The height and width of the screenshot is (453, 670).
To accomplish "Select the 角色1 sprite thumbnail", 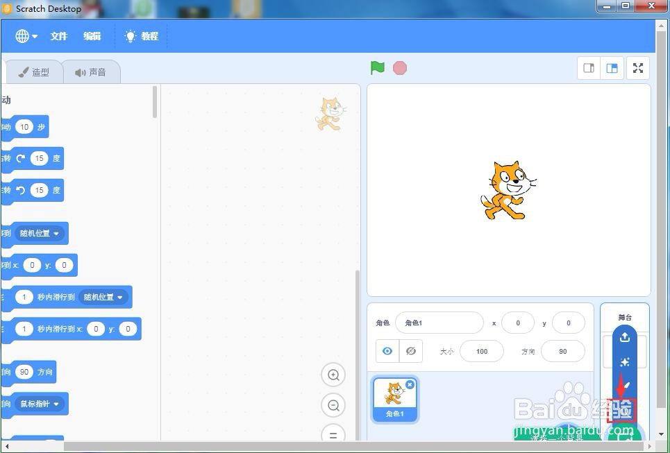I will pos(395,400).
